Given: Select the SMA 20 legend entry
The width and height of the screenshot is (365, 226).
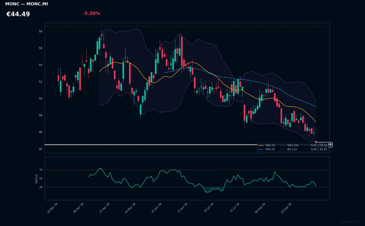Looking at the screenshot, I should pos(267,146).
